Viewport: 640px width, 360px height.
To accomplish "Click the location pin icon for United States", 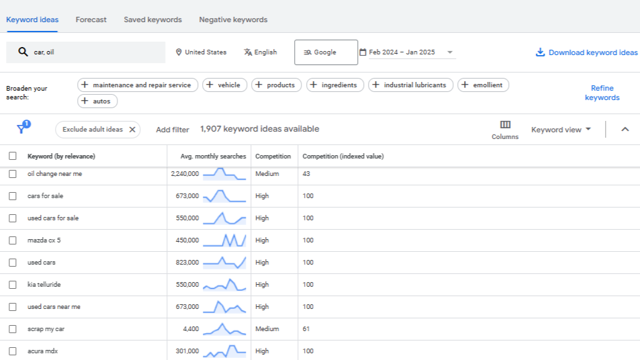I will point(179,52).
